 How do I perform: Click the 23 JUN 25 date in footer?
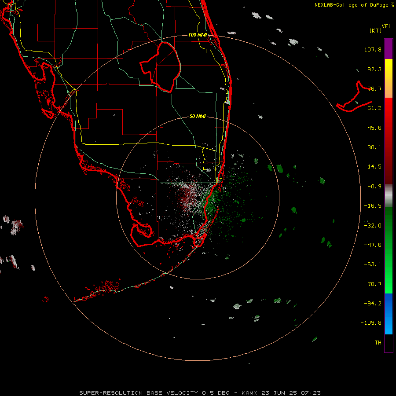[x=279, y=393]
